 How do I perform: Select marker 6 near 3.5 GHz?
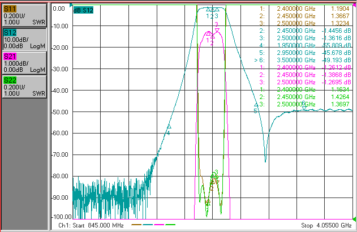(x=304, y=108)
